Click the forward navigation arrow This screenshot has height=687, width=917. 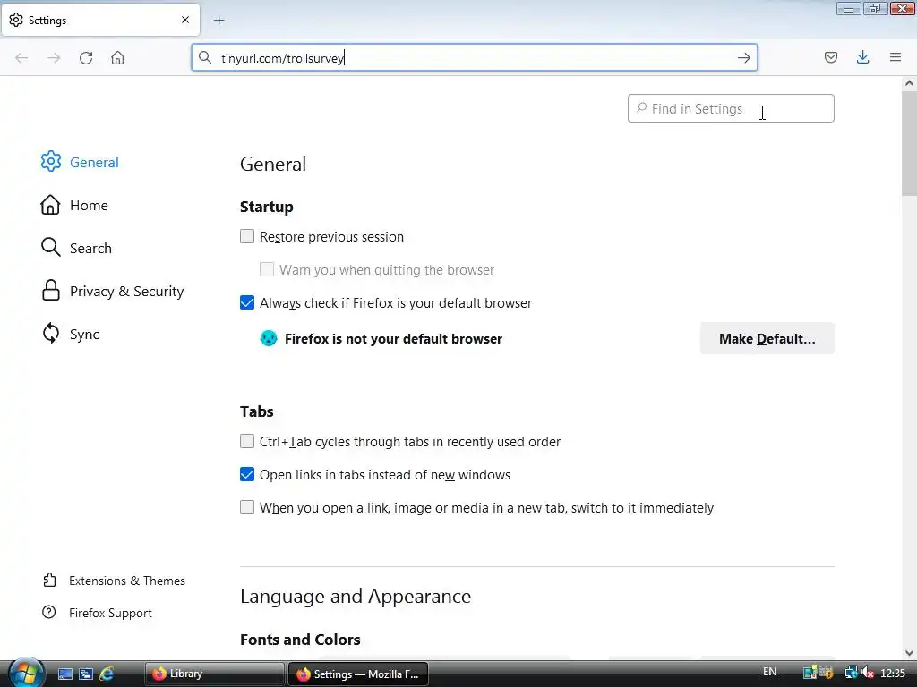click(54, 58)
